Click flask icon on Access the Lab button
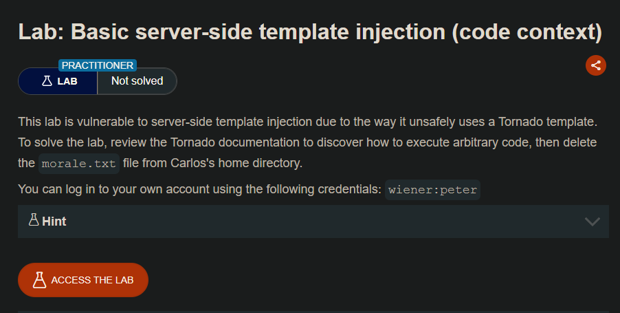Image resolution: width=620 pixels, height=313 pixels. tap(40, 279)
